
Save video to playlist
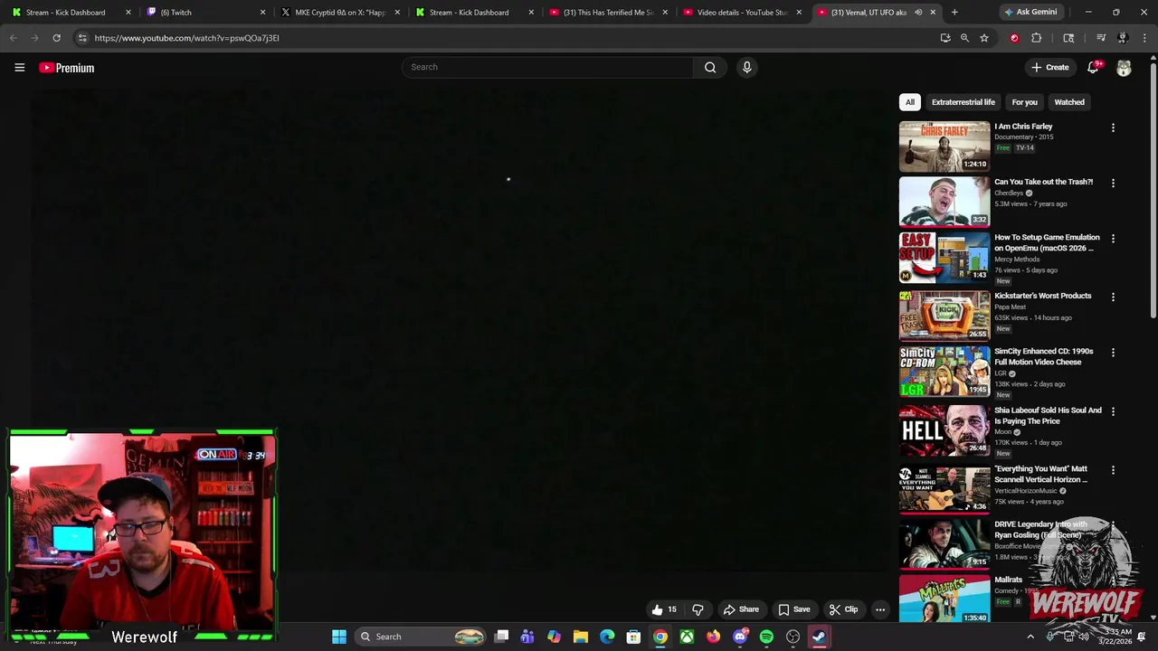[793, 609]
